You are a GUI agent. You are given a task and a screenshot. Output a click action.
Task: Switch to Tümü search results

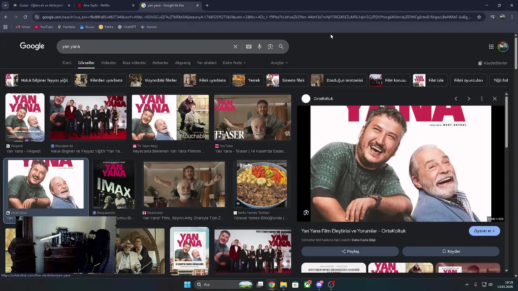click(x=66, y=63)
